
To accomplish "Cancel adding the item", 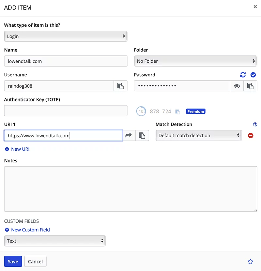I will tap(35, 261).
